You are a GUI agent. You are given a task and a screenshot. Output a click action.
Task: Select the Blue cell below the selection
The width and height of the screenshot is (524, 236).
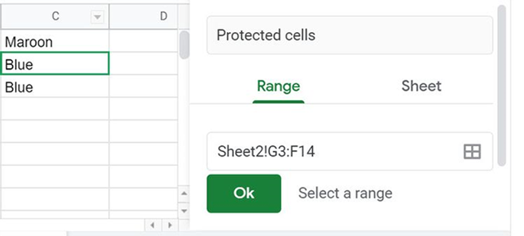point(54,87)
